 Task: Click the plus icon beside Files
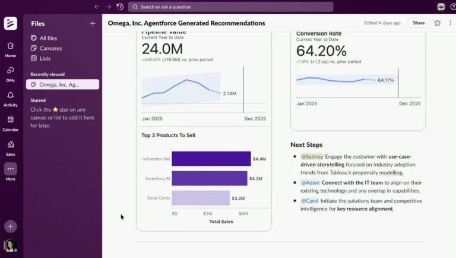tap(92, 24)
